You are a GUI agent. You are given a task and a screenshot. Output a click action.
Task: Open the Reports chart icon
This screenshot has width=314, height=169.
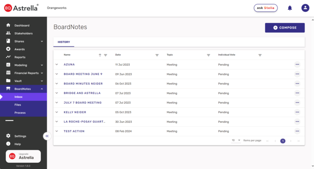[8, 57]
